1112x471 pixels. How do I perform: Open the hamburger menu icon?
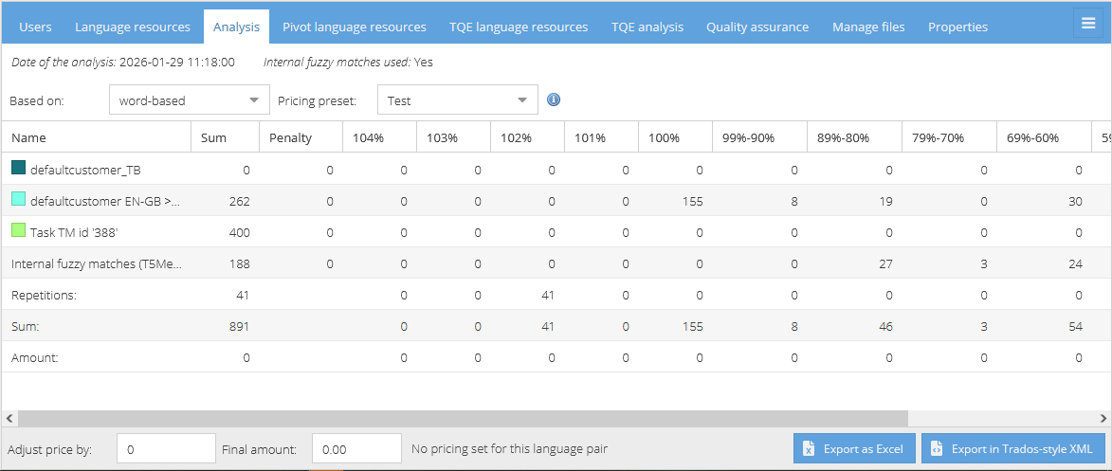point(1088,24)
